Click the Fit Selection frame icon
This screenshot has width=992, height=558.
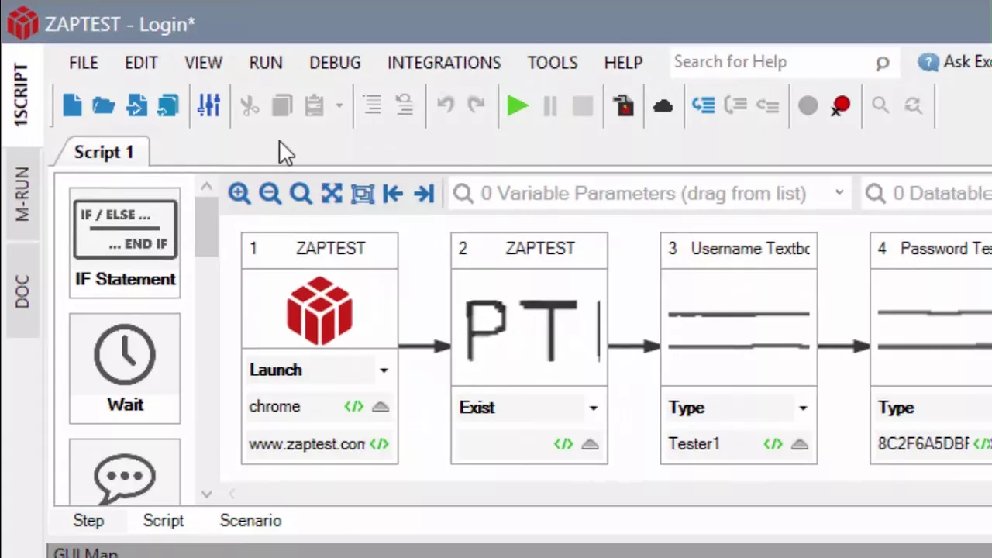coord(363,194)
